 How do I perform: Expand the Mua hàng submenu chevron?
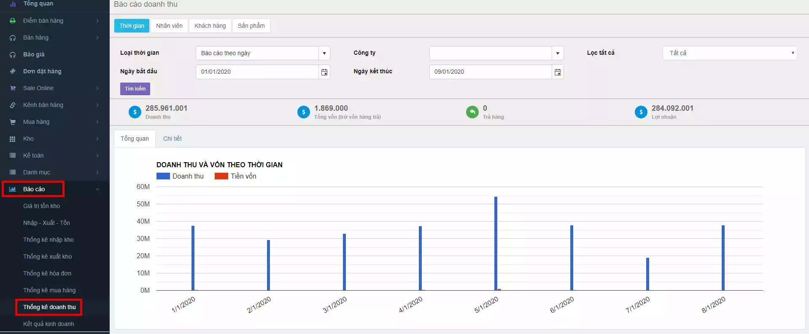coord(97,122)
